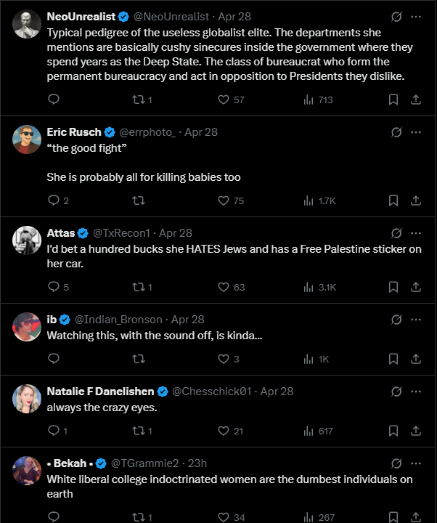Open Apr 28 timestamp on Attas tweet
437x523 pixels.
(176, 233)
